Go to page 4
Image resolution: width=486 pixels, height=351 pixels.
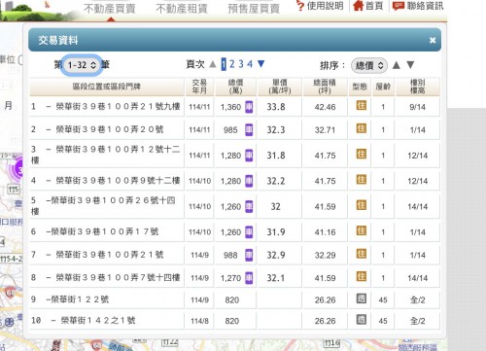(250, 64)
